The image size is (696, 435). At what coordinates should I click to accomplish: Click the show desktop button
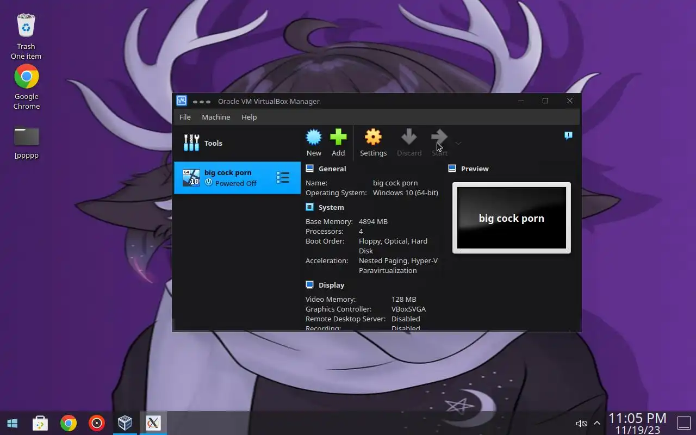pos(683,423)
